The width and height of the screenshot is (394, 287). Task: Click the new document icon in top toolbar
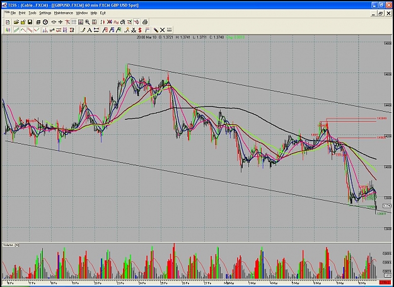[x=8, y=22]
